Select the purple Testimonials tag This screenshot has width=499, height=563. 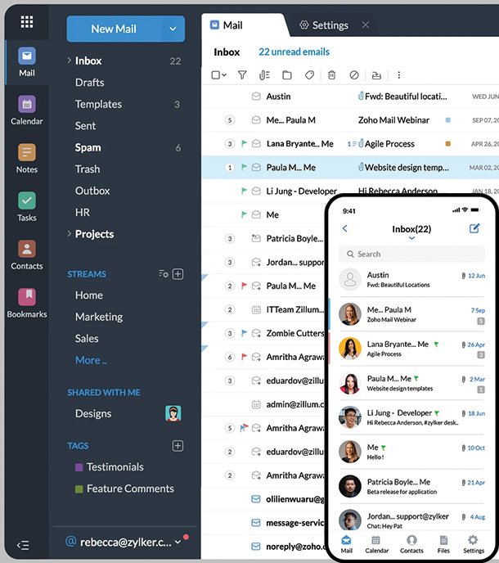tap(110, 467)
